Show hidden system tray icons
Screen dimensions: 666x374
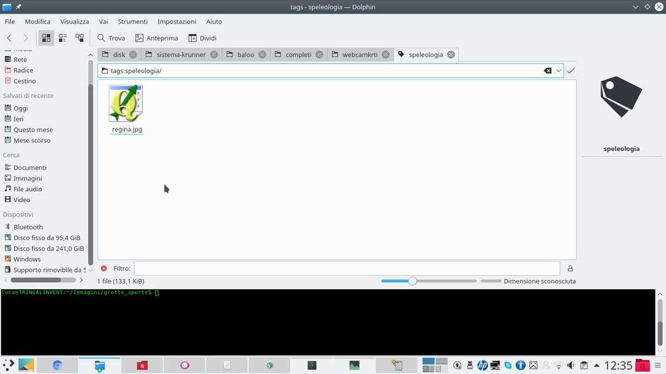597,365
